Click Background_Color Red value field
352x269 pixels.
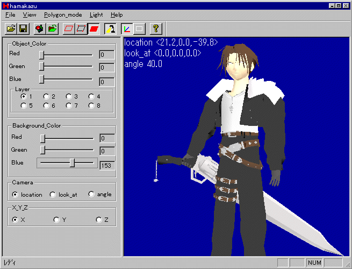point(107,138)
